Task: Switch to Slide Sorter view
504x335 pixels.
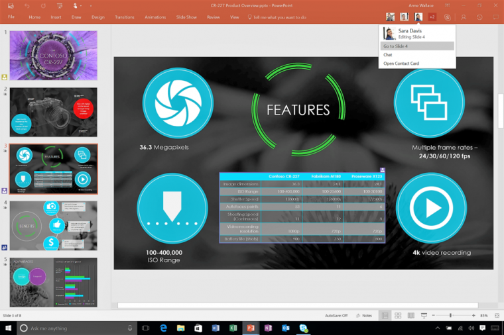Action: pos(398,316)
